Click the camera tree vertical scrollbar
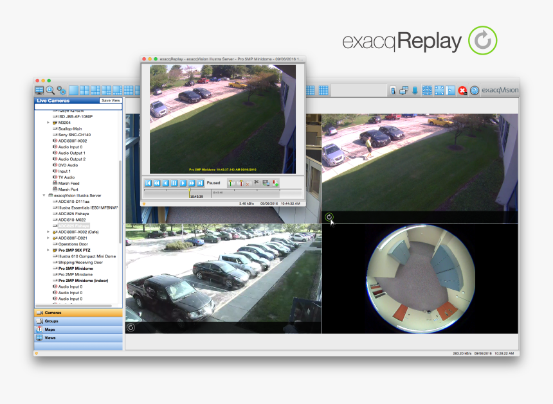 pyautogui.click(x=120, y=202)
